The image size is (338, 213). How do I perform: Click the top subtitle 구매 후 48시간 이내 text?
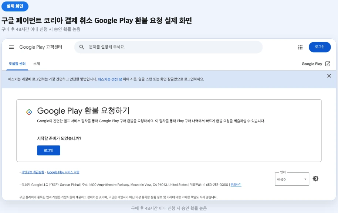coord(41,29)
